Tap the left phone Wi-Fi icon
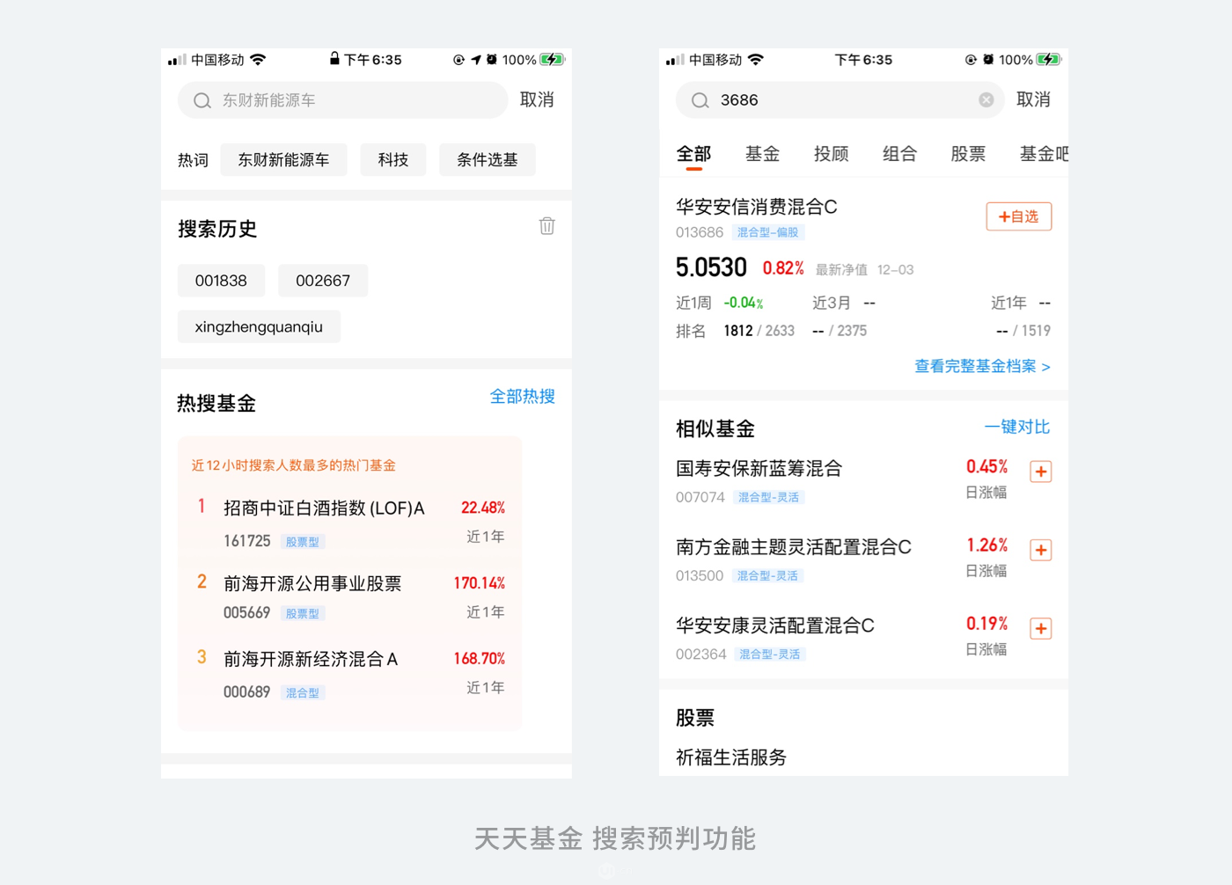Viewport: 1232px width, 885px height. tap(258, 60)
